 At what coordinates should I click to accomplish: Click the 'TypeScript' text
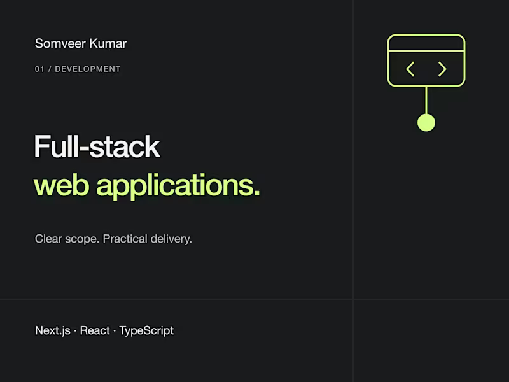click(146, 331)
